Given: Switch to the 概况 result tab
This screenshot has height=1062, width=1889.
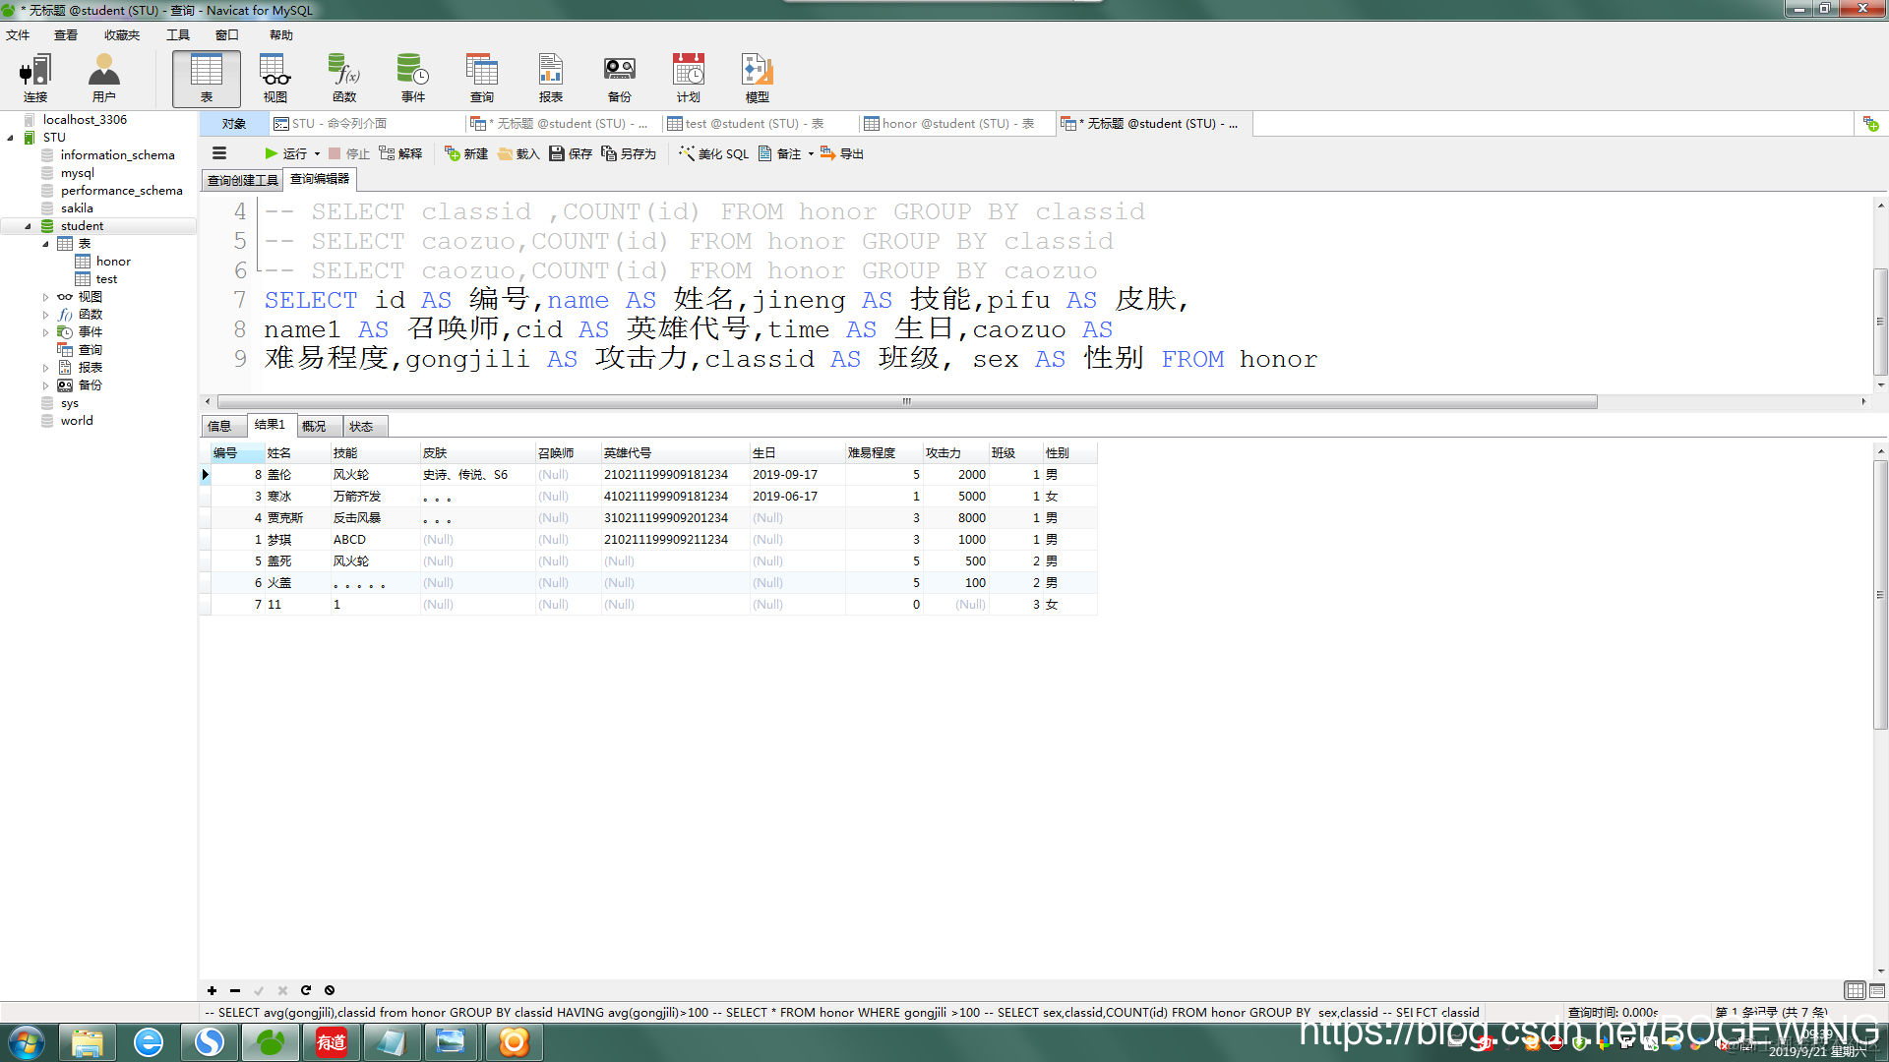Looking at the screenshot, I should coord(314,426).
